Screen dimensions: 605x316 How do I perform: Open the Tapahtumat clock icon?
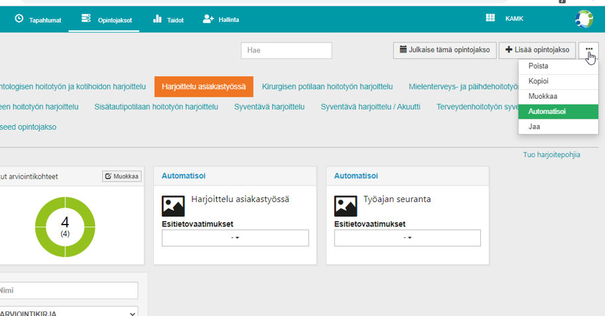point(19,19)
